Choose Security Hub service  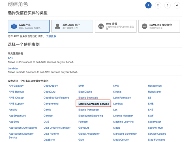click(x=155, y=128)
